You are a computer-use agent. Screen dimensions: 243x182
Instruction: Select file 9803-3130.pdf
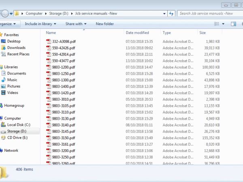coord(64,119)
